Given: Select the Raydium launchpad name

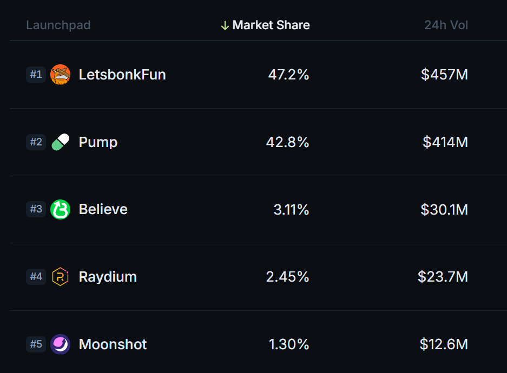Looking at the screenshot, I should (x=108, y=277).
